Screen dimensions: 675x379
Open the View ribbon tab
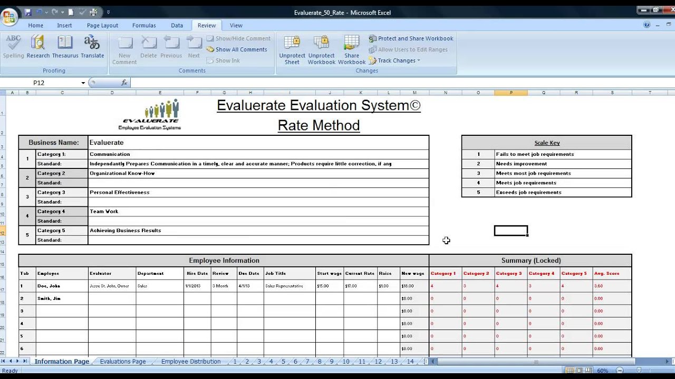click(236, 25)
